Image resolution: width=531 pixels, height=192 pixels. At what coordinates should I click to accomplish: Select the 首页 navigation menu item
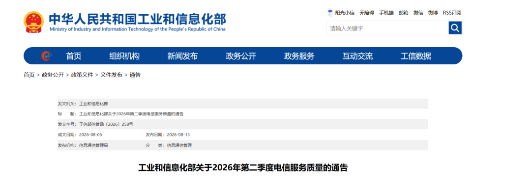pos(74,56)
